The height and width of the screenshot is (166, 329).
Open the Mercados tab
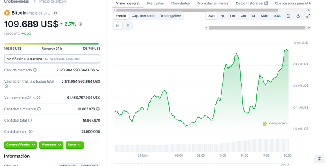tap(155, 3)
